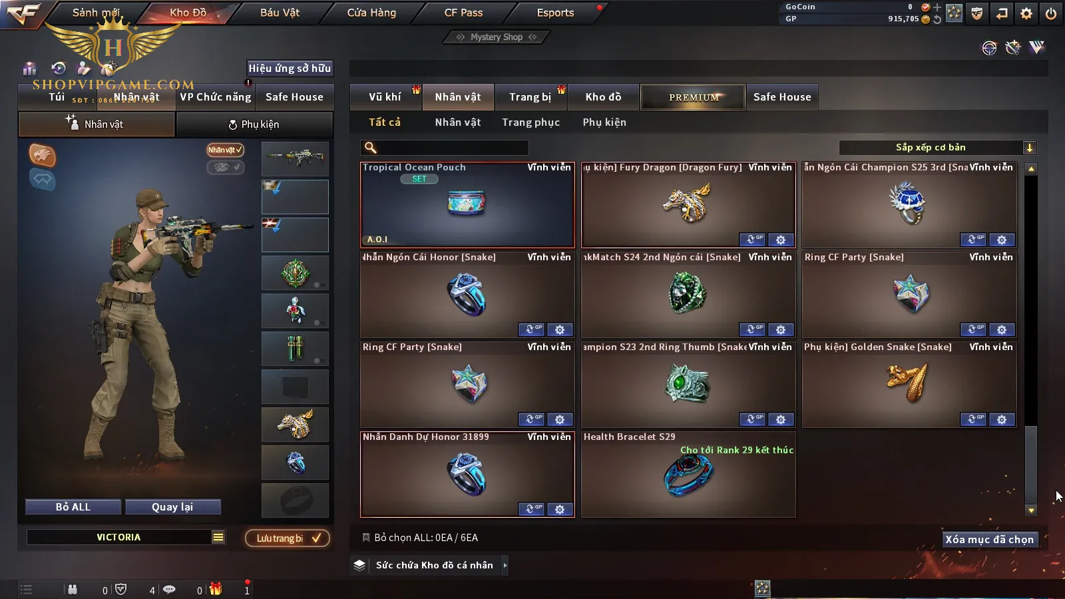Click the add GoCoin plus icon
Screen dimensions: 1065x599
[937, 7]
